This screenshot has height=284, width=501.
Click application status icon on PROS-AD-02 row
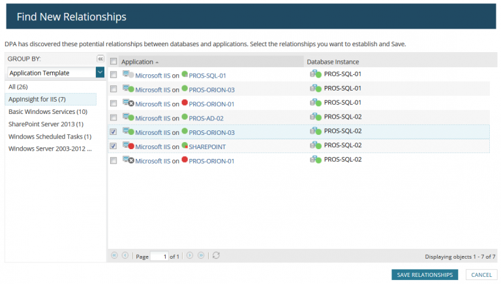[x=129, y=117]
